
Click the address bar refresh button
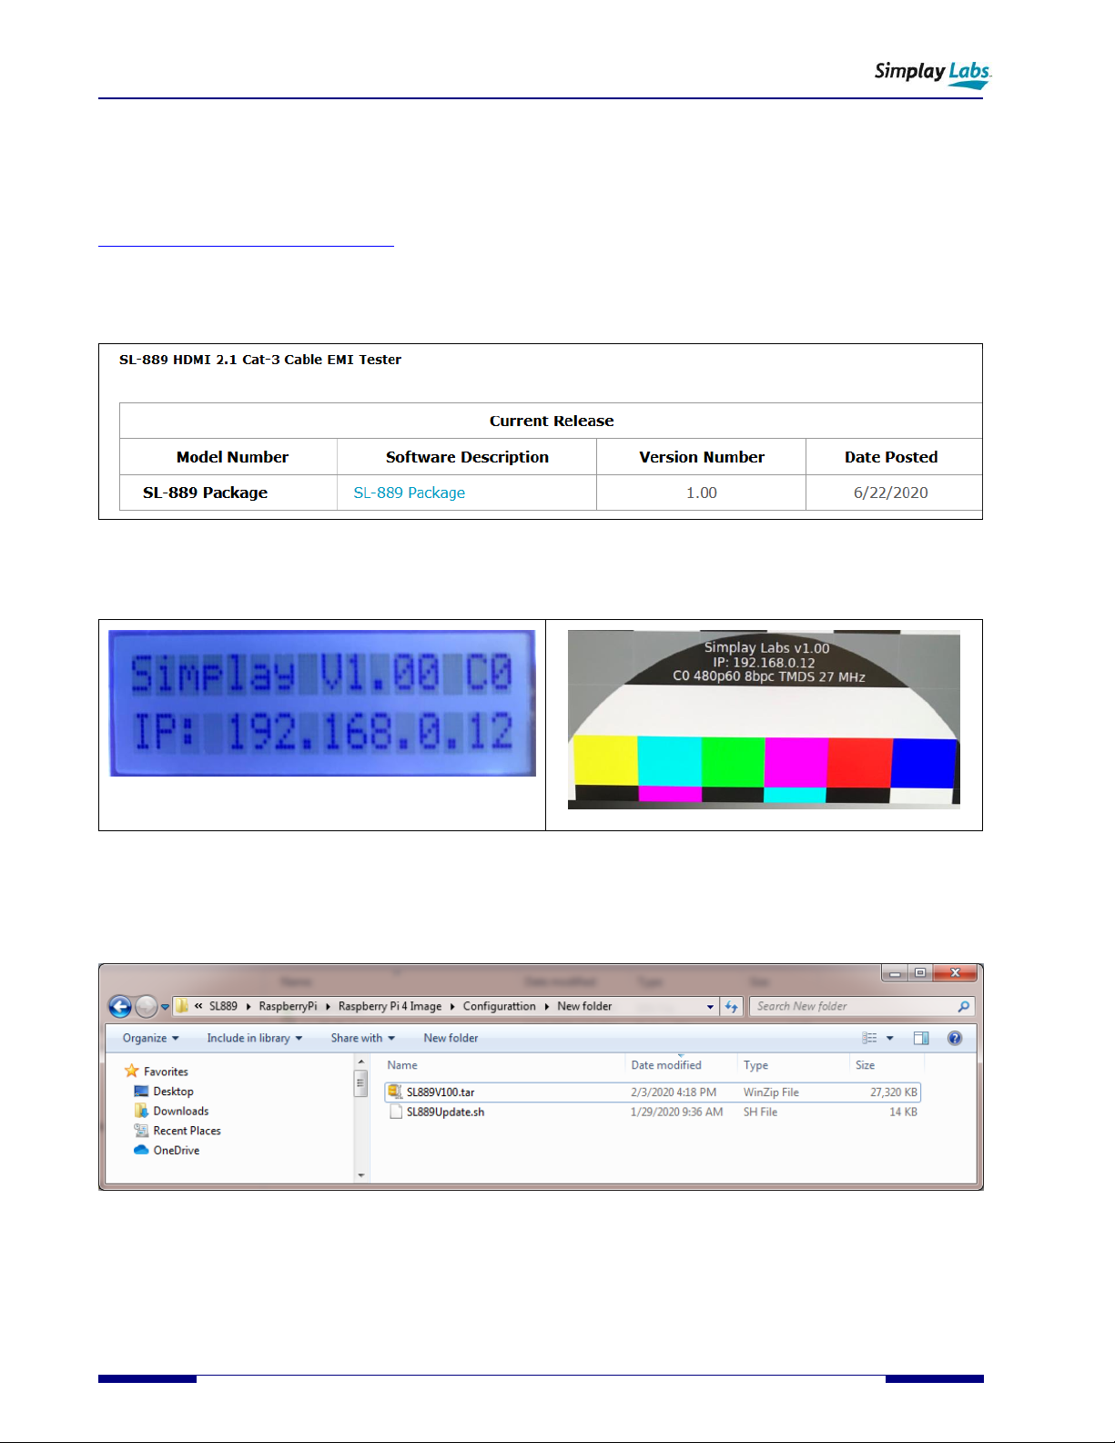click(x=731, y=1006)
